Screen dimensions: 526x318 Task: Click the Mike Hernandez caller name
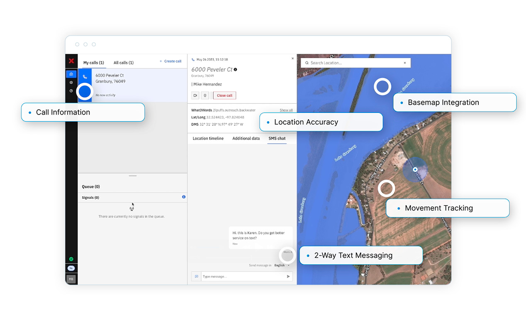click(x=207, y=84)
